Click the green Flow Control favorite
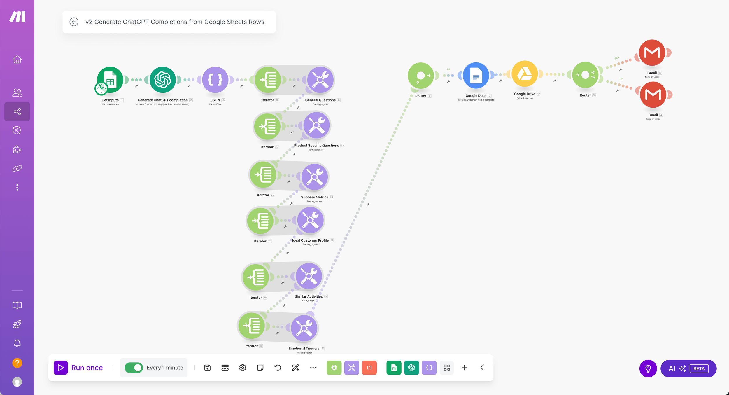 (x=334, y=368)
